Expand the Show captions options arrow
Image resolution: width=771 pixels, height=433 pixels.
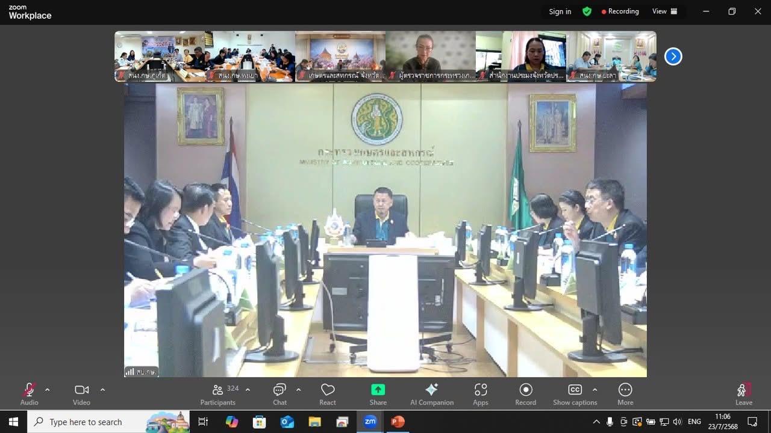click(x=595, y=390)
